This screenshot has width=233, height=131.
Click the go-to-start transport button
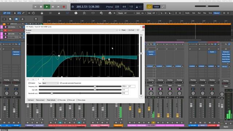(x=35, y=7)
